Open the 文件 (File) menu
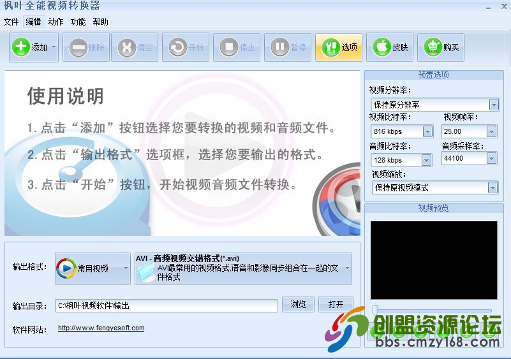This screenshot has height=359, width=511. pyautogui.click(x=11, y=22)
